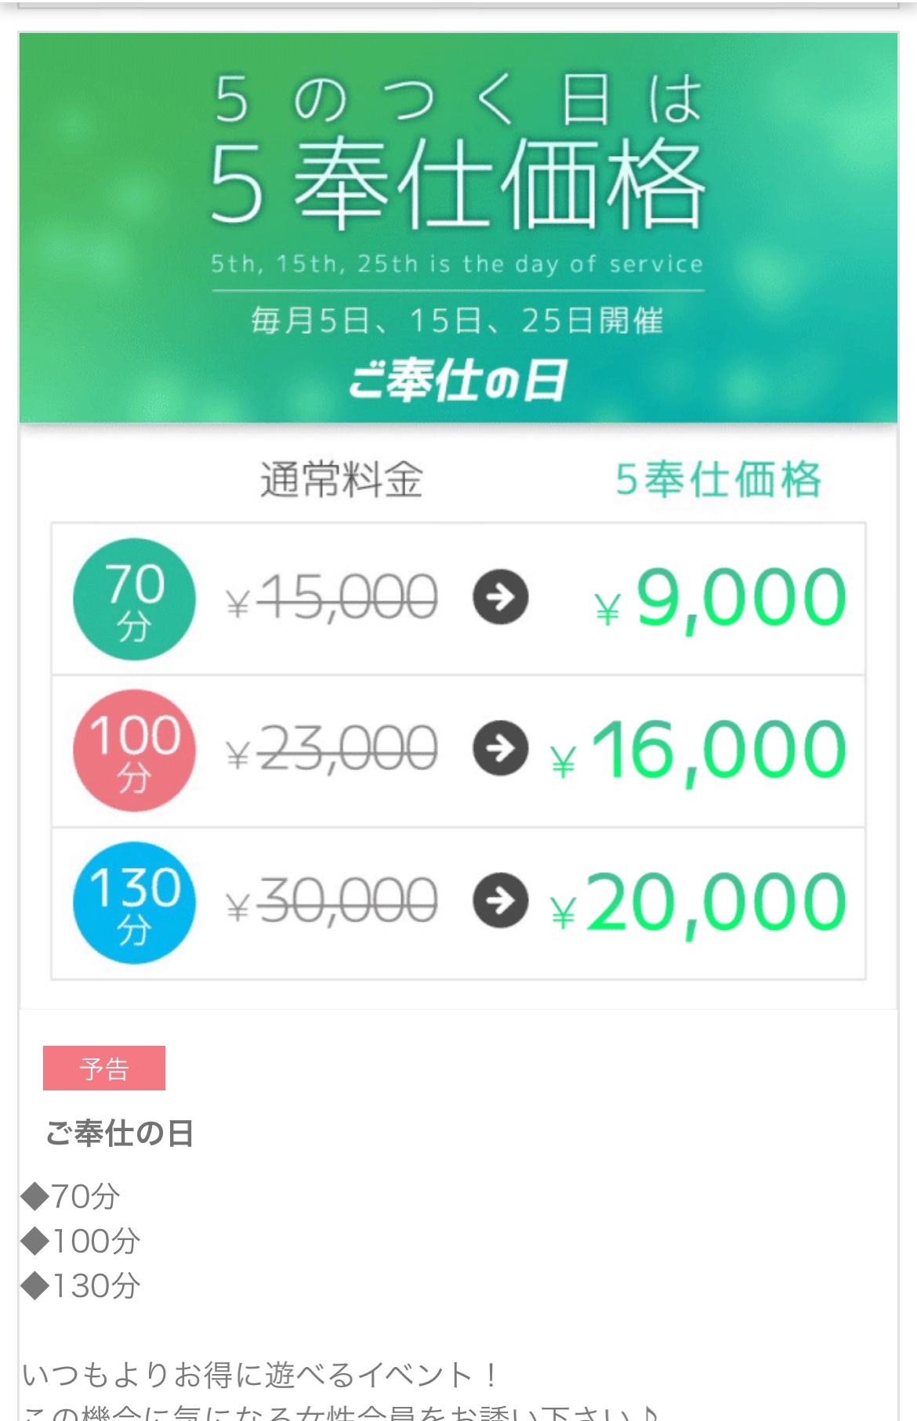The width and height of the screenshot is (917, 1421).
Task: Click the ◆100分 list item
Action: (81, 1241)
